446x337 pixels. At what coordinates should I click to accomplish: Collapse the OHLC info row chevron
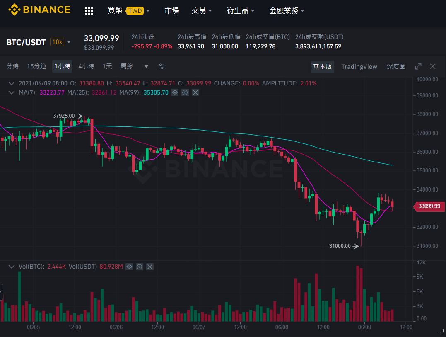pos(11,83)
